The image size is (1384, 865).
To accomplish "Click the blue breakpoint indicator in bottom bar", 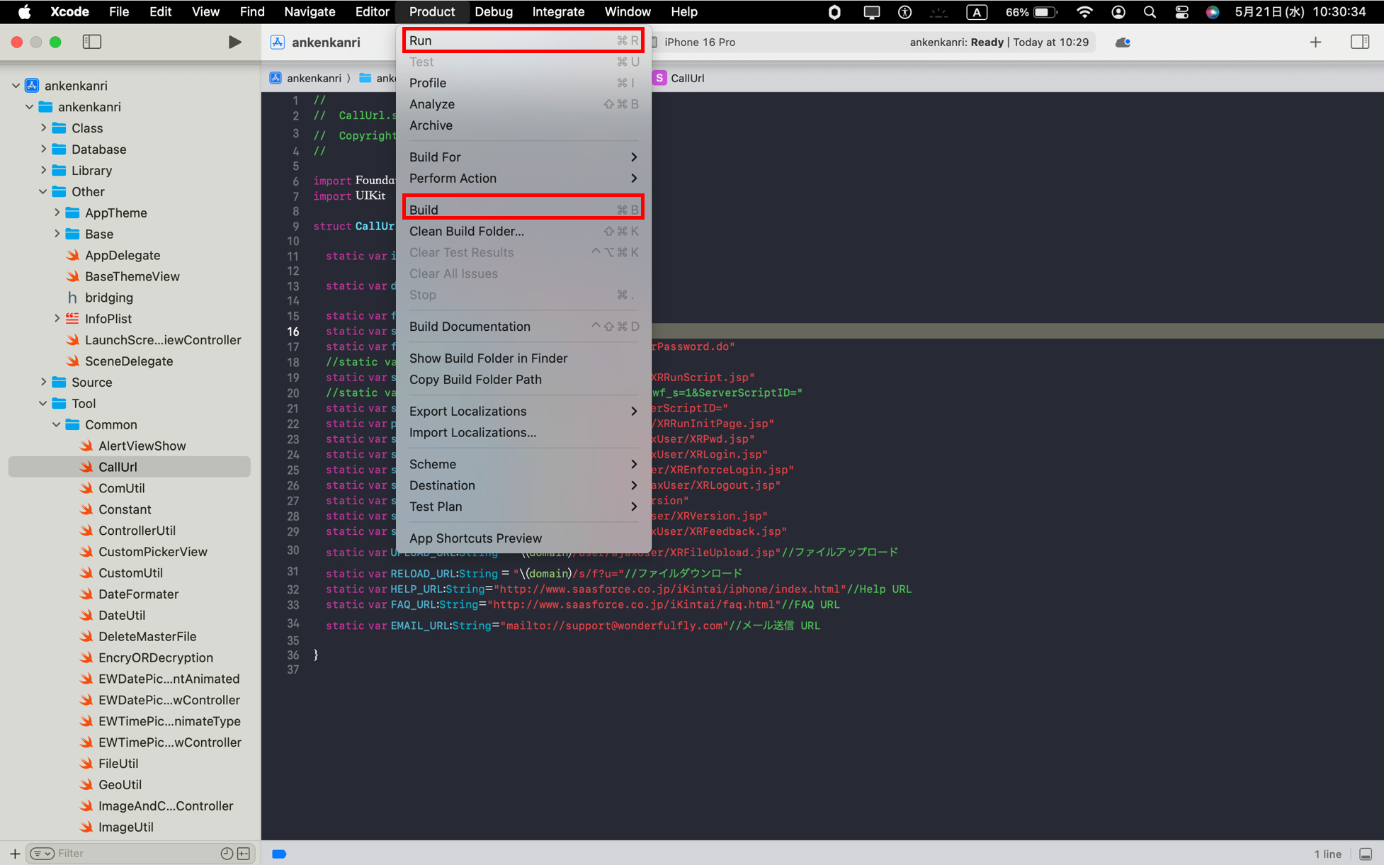I will pos(279,854).
